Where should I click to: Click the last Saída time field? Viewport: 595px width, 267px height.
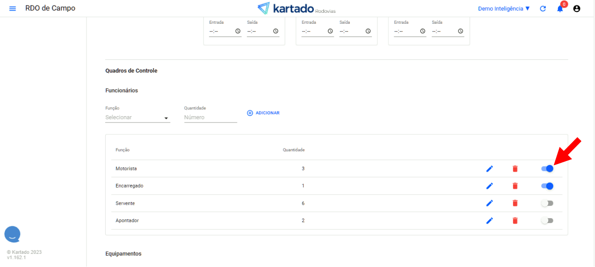[x=443, y=31]
